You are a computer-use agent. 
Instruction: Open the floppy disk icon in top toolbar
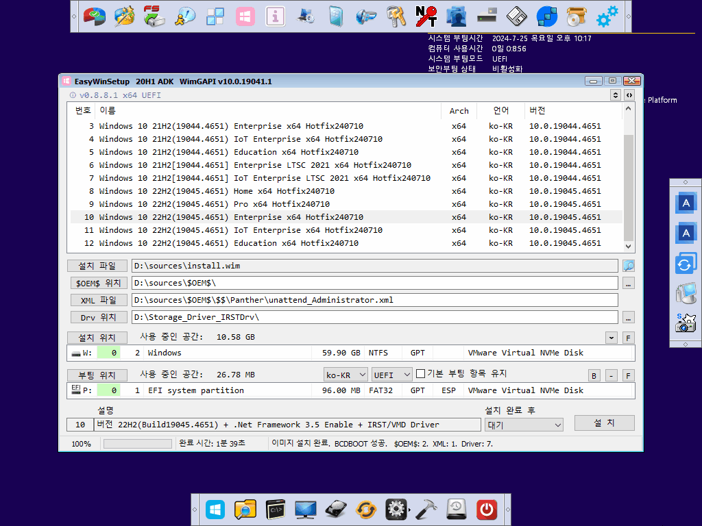pyautogui.click(x=517, y=16)
